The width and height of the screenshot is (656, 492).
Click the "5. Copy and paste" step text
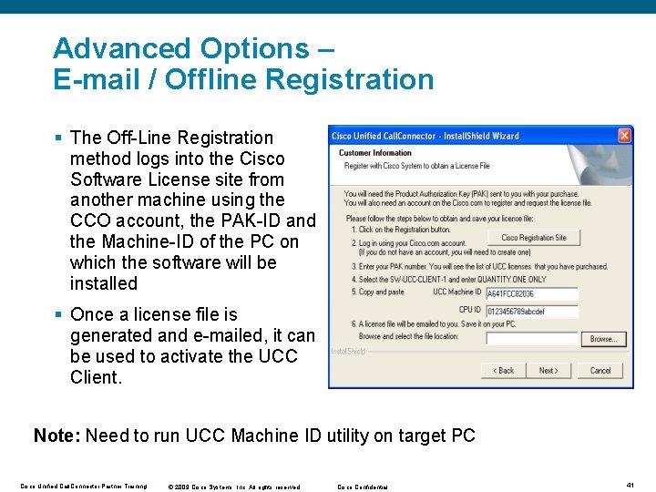click(378, 292)
